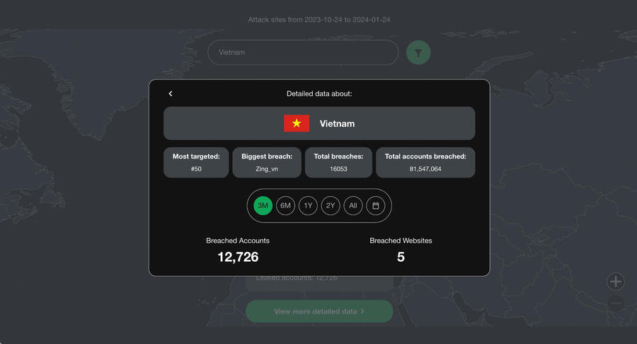This screenshot has width=637, height=344.
Task: Click the Most targeted #50 card
Action: pos(196,163)
